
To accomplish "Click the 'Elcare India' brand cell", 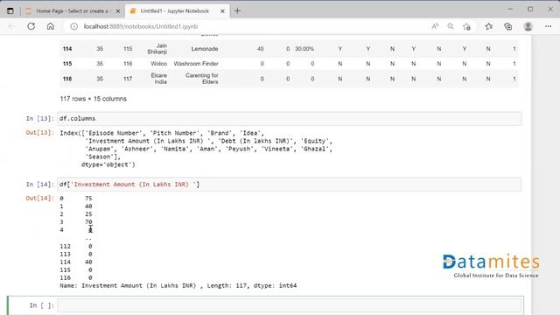I will point(158,79).
